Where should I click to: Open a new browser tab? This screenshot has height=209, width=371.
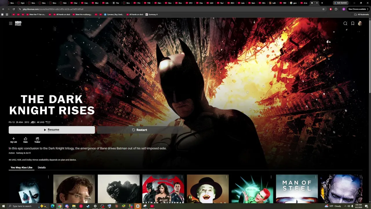322,3
